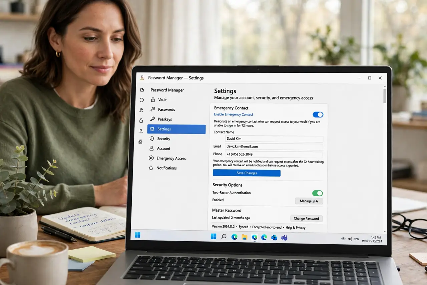
Task: Click the ghost-shaped icon in the icon rail
Action: 140,141
